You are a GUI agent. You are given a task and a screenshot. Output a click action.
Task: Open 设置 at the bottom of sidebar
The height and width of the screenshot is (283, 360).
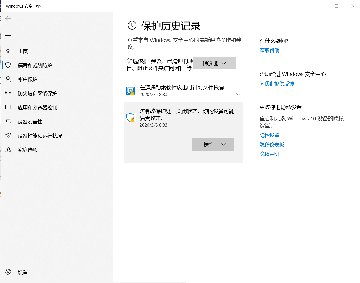click(x=23, y=272)
